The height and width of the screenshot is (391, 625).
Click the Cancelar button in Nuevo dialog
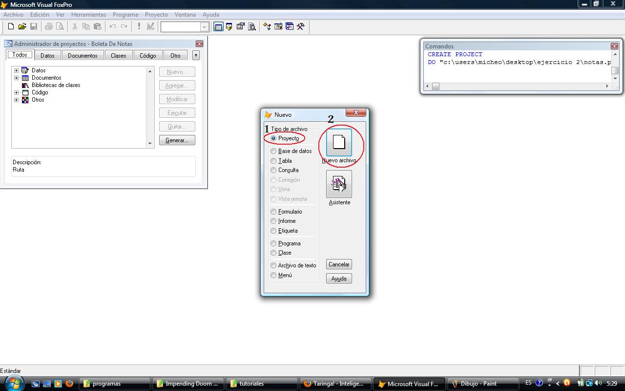pos(339,264)
